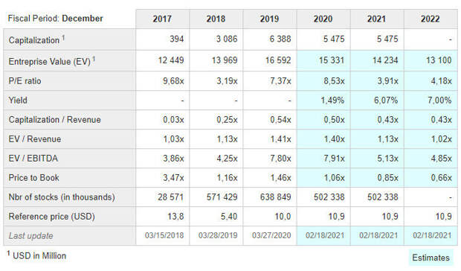Click the USD in Million footnote

[x=36, y=255]
